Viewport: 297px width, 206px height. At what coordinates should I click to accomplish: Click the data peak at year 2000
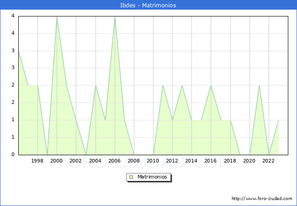(x=57, y=17)
